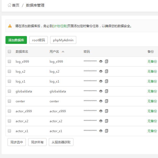Copy actor_s2 database password
This screenshot has height=158, width=158.
point(107,121)
